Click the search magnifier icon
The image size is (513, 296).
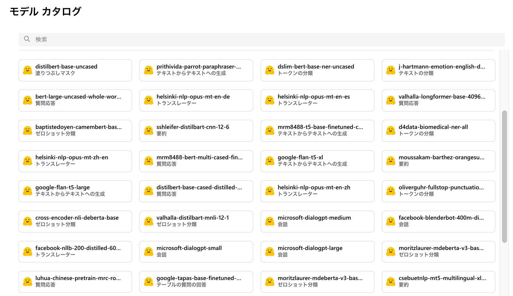click(27, 39)
